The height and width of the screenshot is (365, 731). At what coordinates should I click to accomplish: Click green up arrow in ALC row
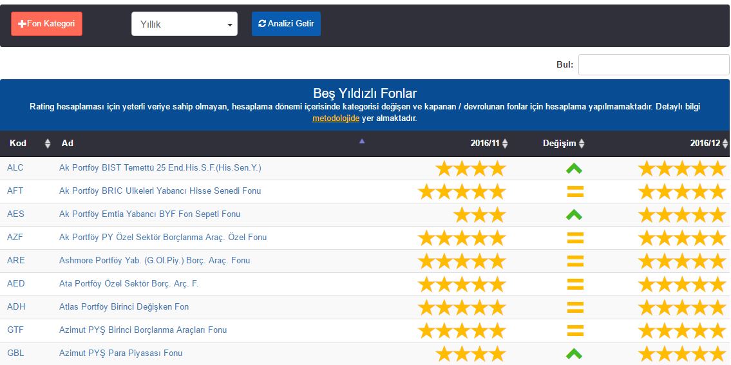click(574, 169)
